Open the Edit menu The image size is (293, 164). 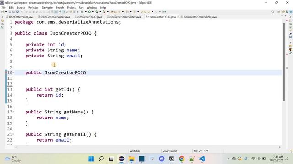coord(11,8)
